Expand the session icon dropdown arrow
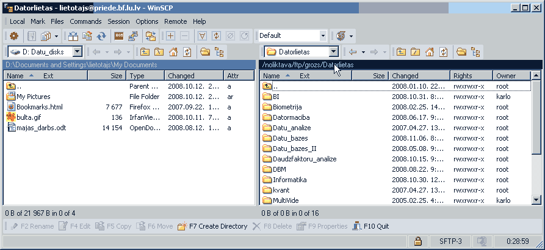545x250 pixels. [351, 35]
